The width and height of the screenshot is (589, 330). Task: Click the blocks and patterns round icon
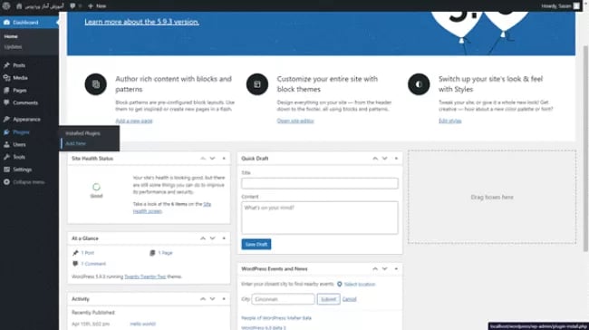pos(96,84)
